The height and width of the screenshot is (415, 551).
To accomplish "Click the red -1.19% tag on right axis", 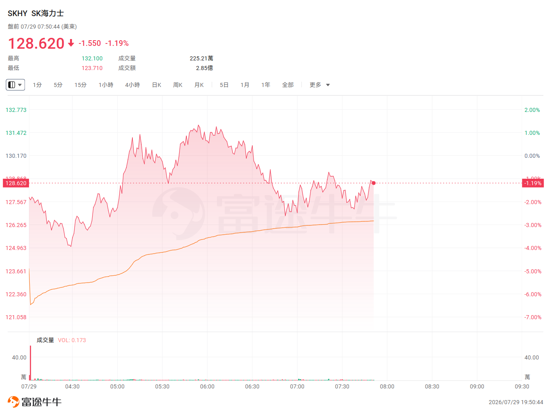I will click(533, 183).
